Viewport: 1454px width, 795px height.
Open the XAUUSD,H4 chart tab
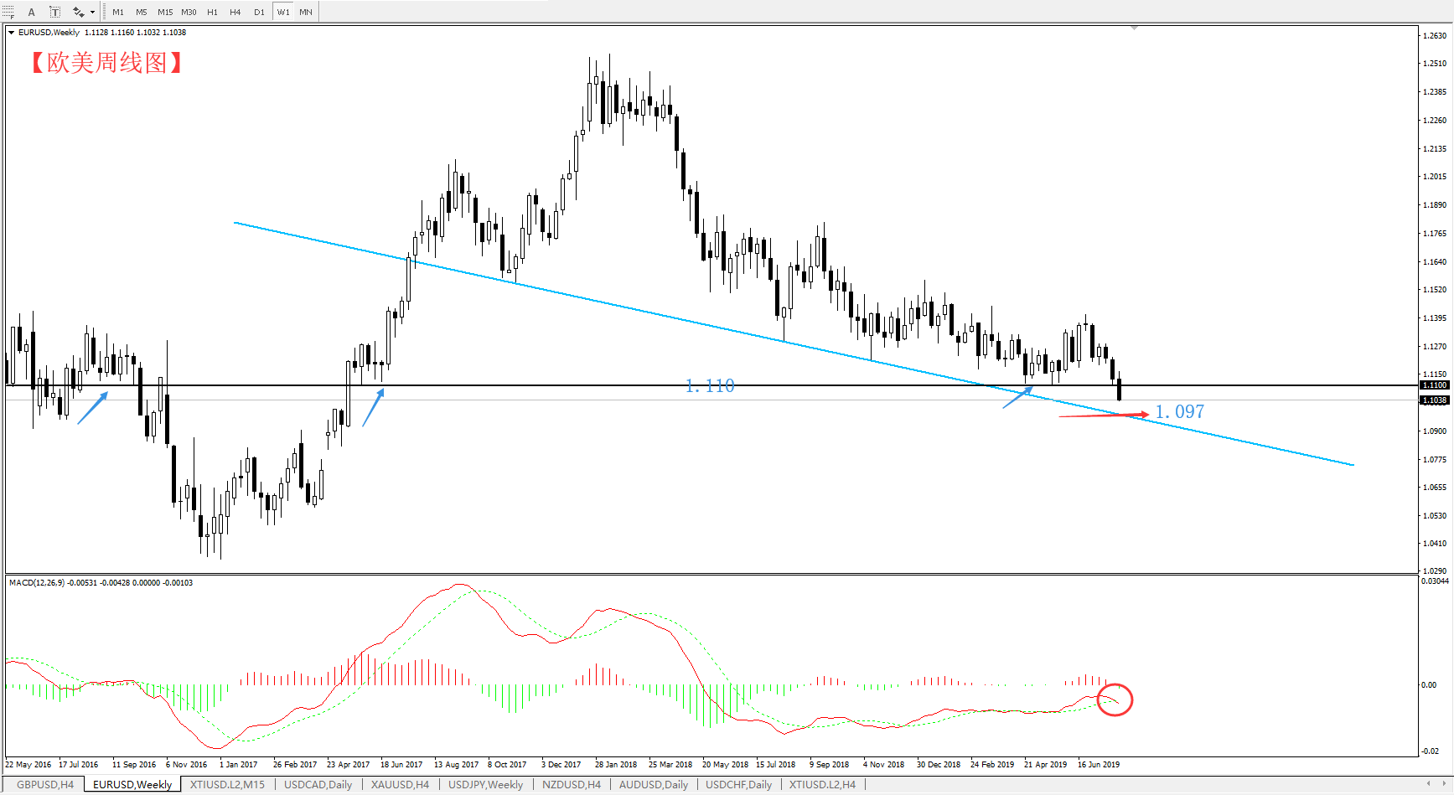(401, 785)
